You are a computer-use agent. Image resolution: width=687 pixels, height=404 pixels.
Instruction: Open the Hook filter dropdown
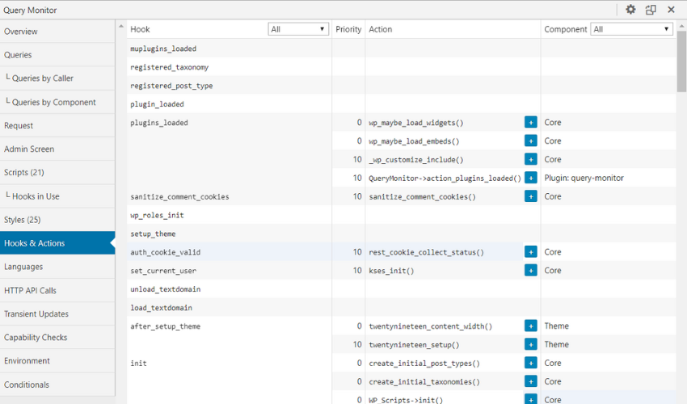point(298,29)
